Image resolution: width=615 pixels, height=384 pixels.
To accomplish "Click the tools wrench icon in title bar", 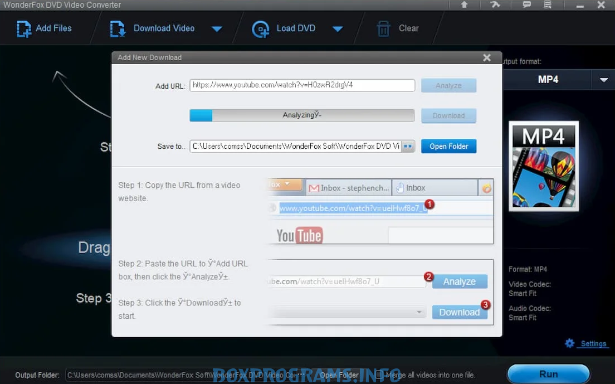I will [495, 4].
